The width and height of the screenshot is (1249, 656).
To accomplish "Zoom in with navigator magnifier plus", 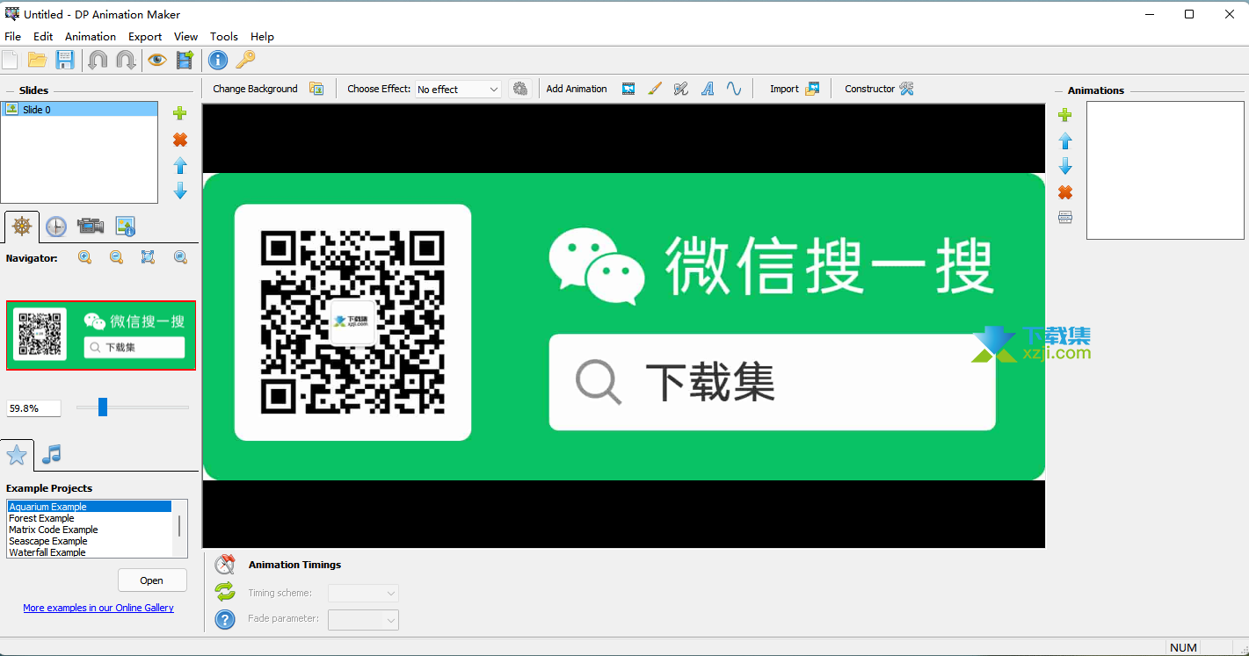I will [x=85, y=257].
